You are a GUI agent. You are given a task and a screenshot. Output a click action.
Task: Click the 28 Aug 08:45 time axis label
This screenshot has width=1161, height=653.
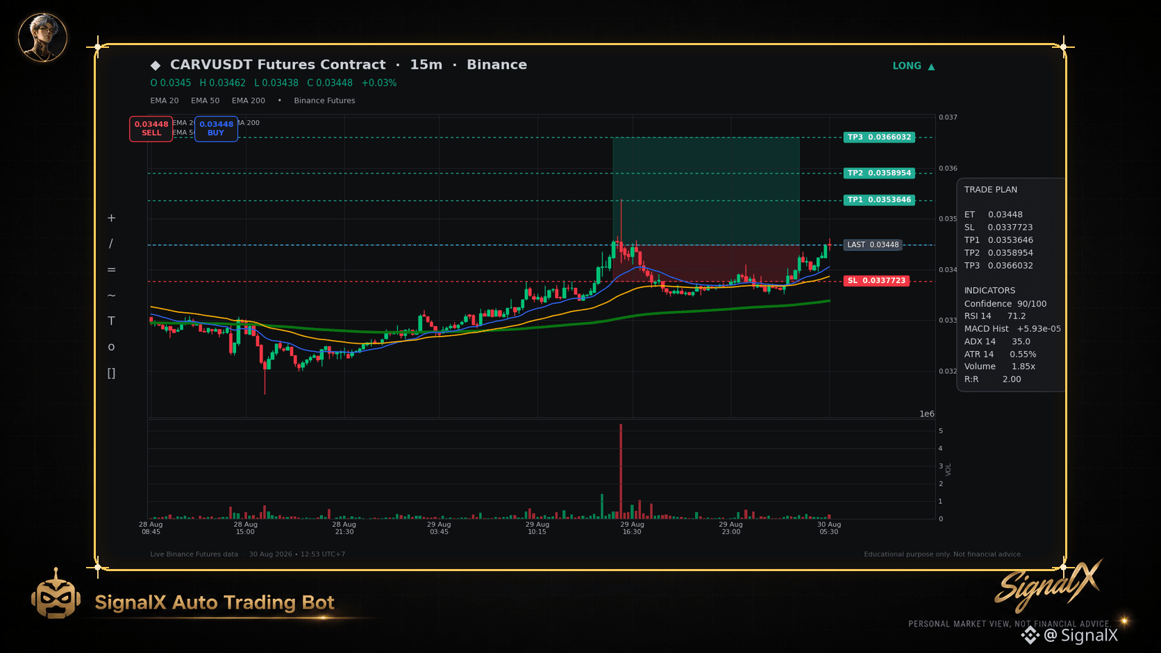[x=151, y=528]
